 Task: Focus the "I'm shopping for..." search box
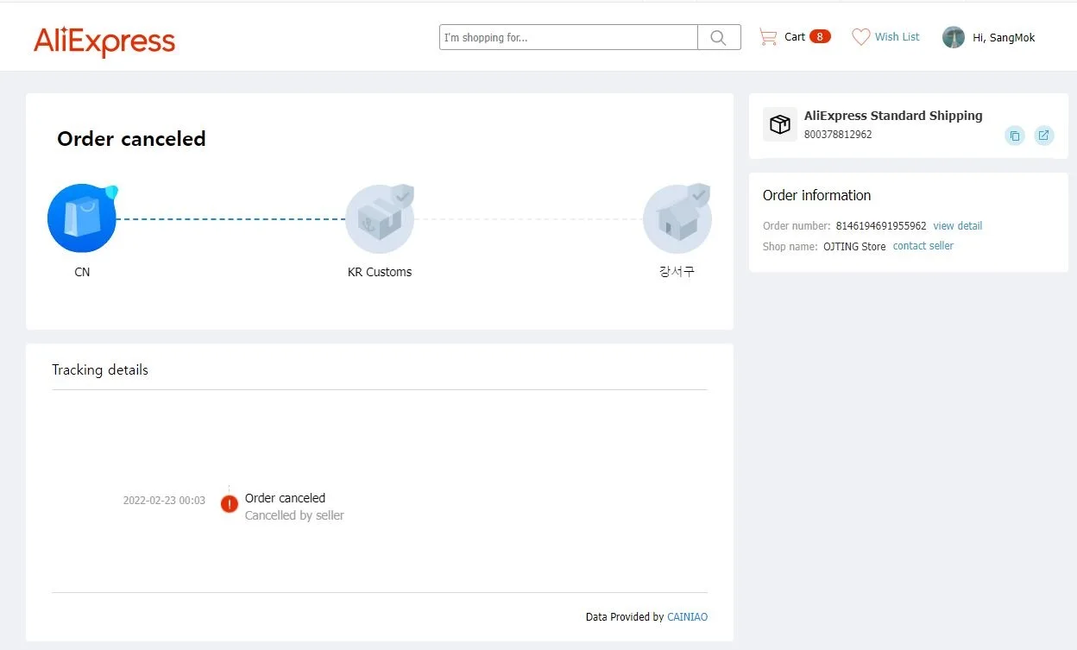coord(569,37)
